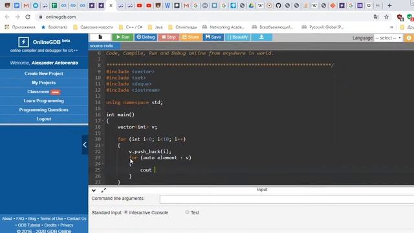
Task: Place cursor on line 25 cout
Action: pos(146,170)
